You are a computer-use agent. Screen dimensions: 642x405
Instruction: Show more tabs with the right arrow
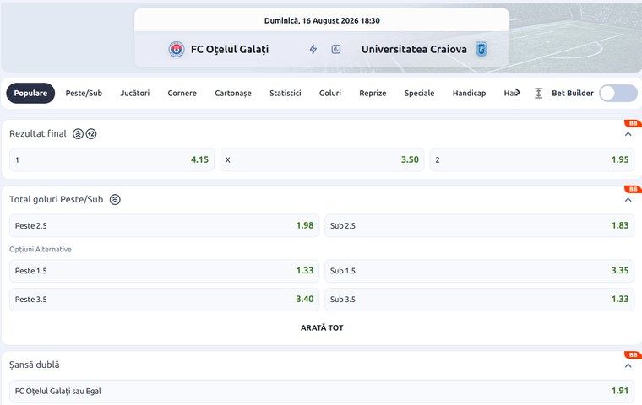tap(518, 93)
